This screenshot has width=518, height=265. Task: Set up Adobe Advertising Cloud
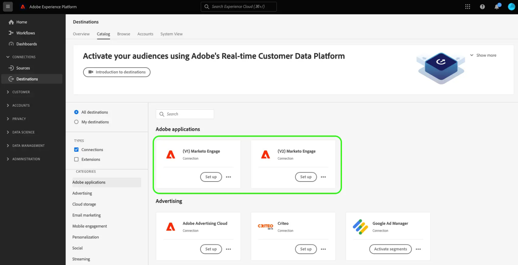point(211,249)
